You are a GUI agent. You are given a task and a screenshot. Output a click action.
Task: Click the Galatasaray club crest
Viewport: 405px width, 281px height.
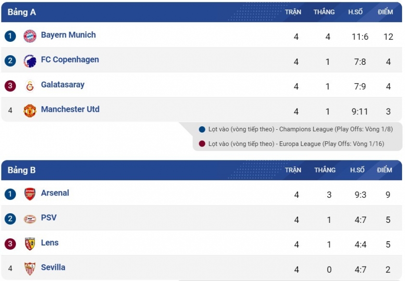(x=30, y=86)
